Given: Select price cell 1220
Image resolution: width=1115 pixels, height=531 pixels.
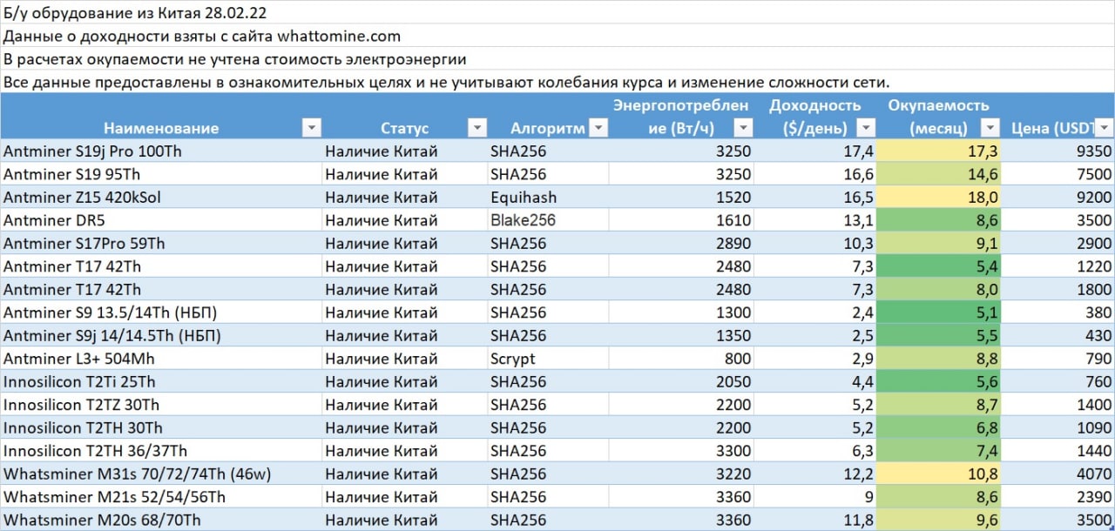Looking at the screenshot, I should tap(1058, 266).
